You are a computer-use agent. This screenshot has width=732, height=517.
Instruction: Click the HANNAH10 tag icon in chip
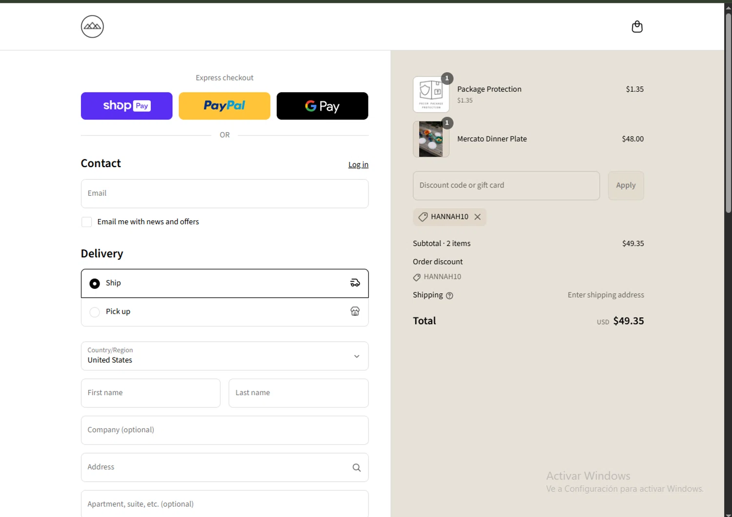(423, 217)
